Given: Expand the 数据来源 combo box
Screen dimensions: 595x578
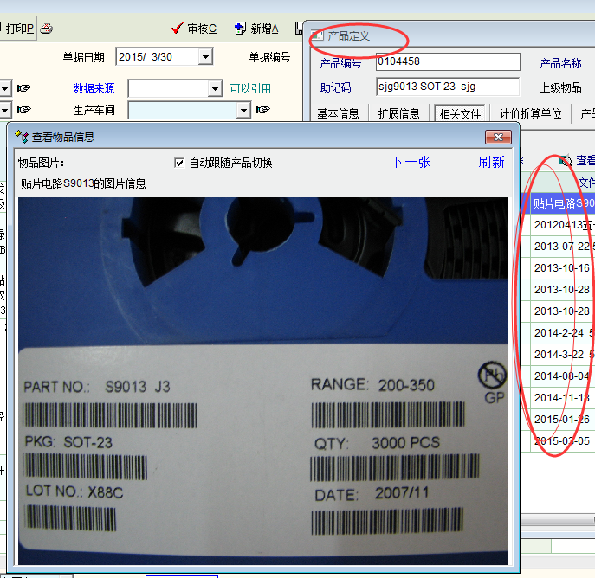Looking at the screenshot, I should 215,88.
